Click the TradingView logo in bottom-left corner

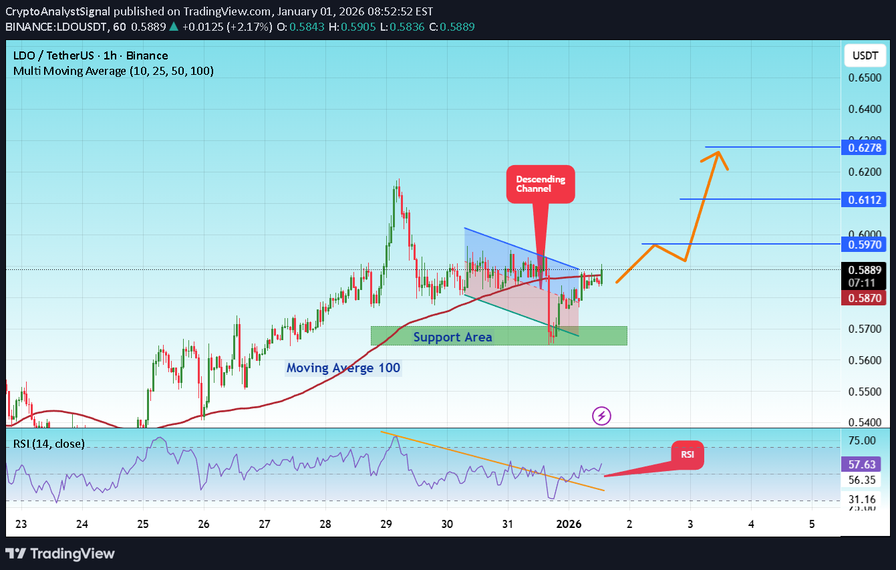click(60, 553)
